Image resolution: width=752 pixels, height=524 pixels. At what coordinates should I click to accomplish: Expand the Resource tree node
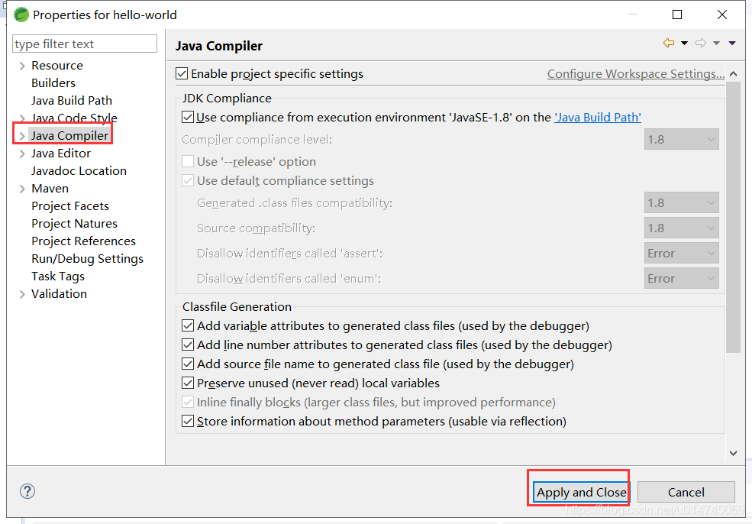pos(22,66)
